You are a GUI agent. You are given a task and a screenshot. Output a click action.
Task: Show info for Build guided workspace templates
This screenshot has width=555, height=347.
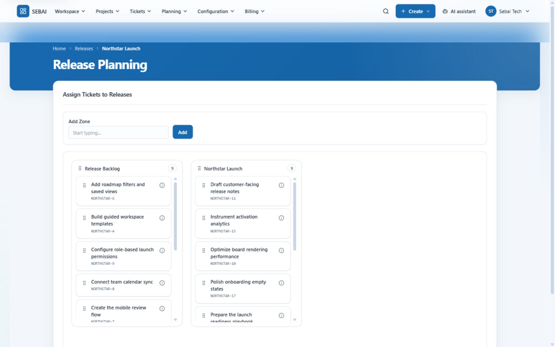[162, 218]
